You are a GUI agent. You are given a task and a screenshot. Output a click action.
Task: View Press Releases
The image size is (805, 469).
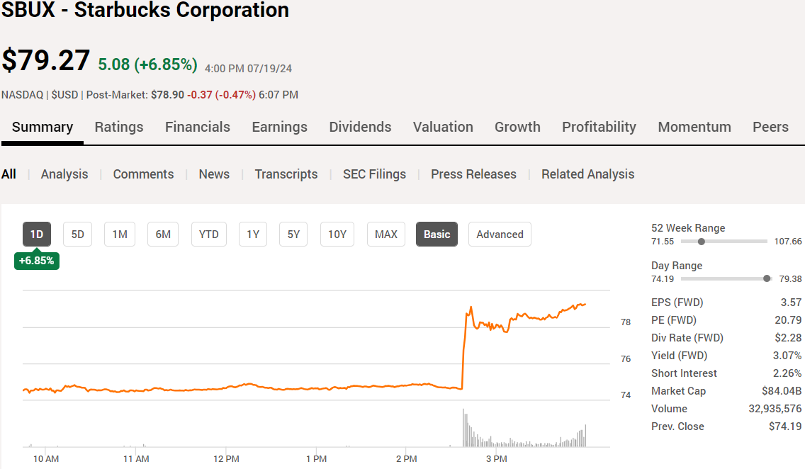click(x=473, y=174)
